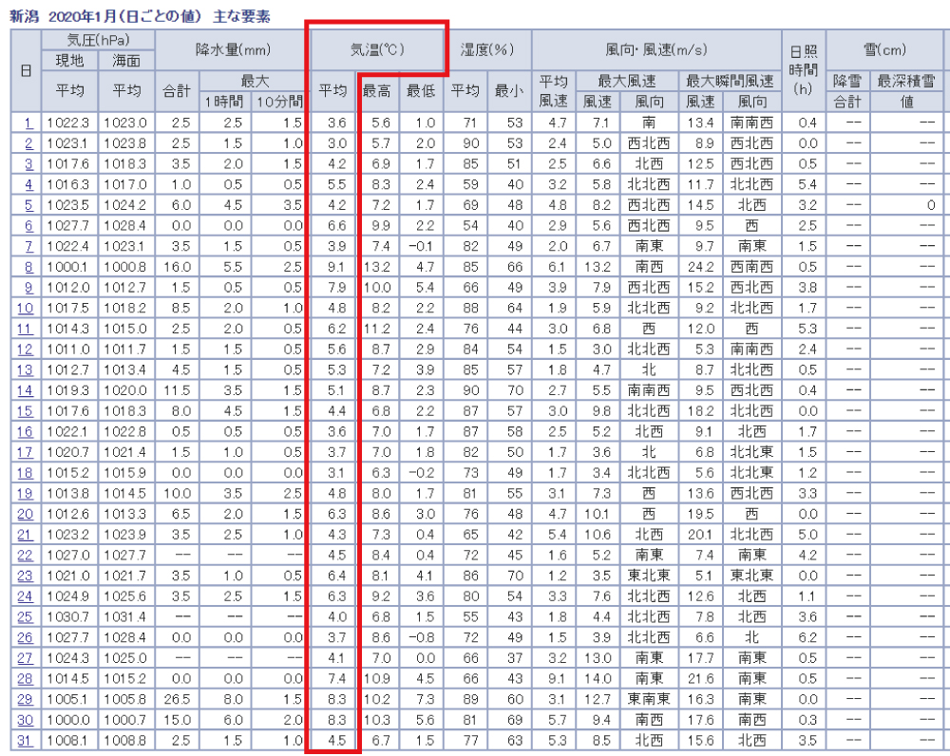Open the day 15 daily data link

[26, 410]
